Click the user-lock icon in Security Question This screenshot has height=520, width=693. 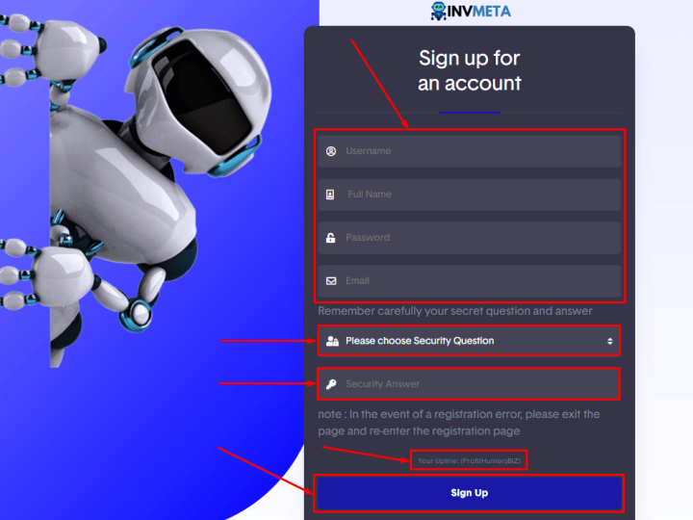(x=332, y=341)
